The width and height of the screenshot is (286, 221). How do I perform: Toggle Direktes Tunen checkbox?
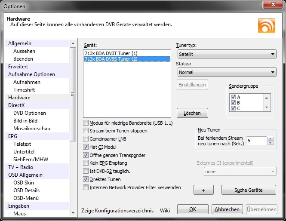coord(86,179)
